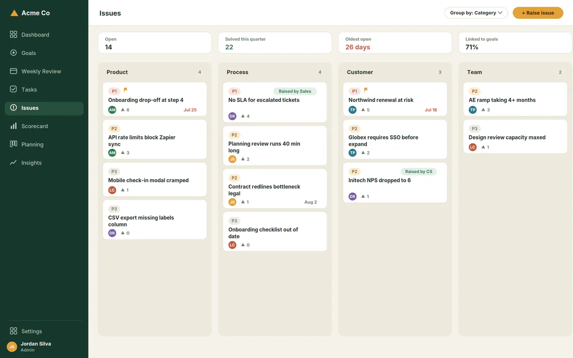Click the Team column header
This screenshot has height=358, width=573.
(475, 72)
